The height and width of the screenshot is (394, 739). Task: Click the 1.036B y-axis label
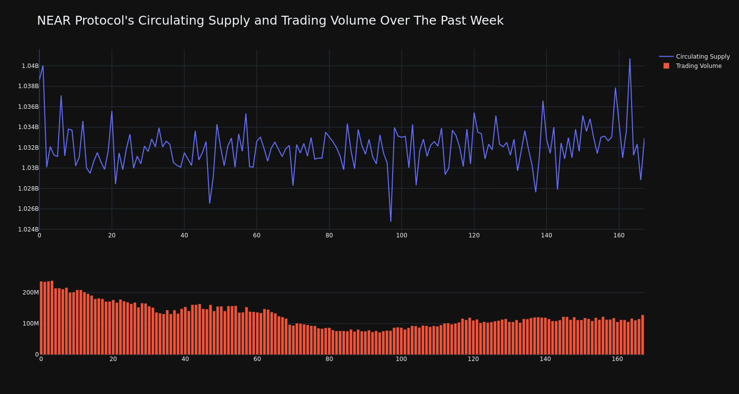pyautogui.click(x=28, y=107)
